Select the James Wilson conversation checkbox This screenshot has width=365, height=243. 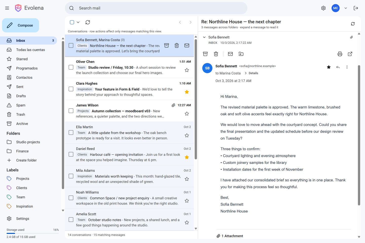pyautogui.click(x=71, y=111)
